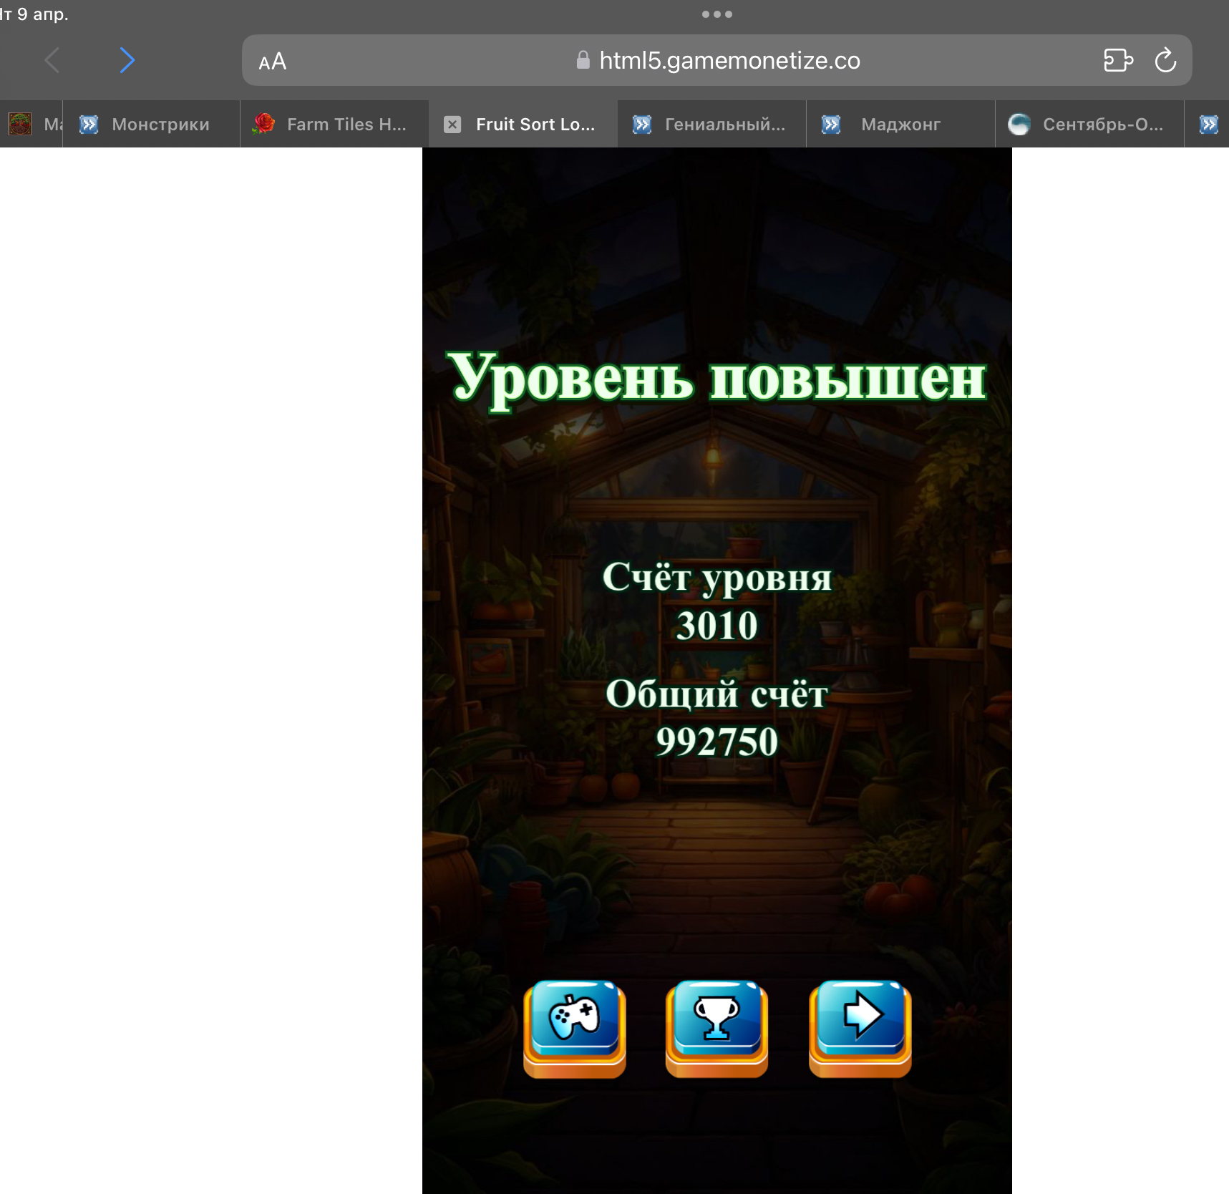This screenshot has height=1194, width=1229.
Task: Click the back navigation arrow
Action: coord(52,60)
